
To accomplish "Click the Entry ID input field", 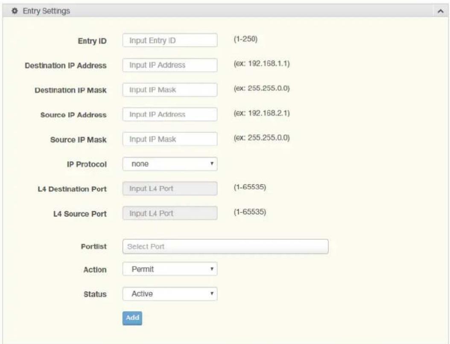I will tap(170, 40).
